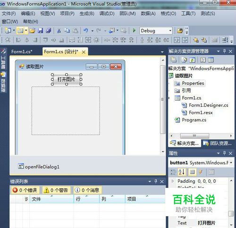Open the 文件(F) menu
Viewport: 236px width, 228px height.
point(9,14)
